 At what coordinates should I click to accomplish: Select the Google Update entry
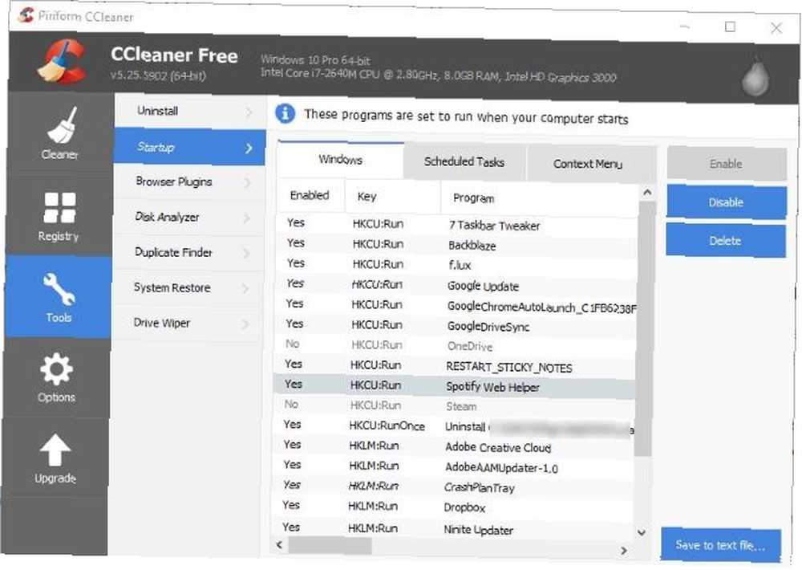pyautogui.click(x=457, y=285)
